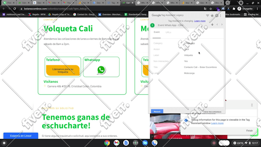Image resolution: width=261 pixels, height=147 pixels.
Task: Select the Regalix - WFM bookmark
Action: coord(37,15)
